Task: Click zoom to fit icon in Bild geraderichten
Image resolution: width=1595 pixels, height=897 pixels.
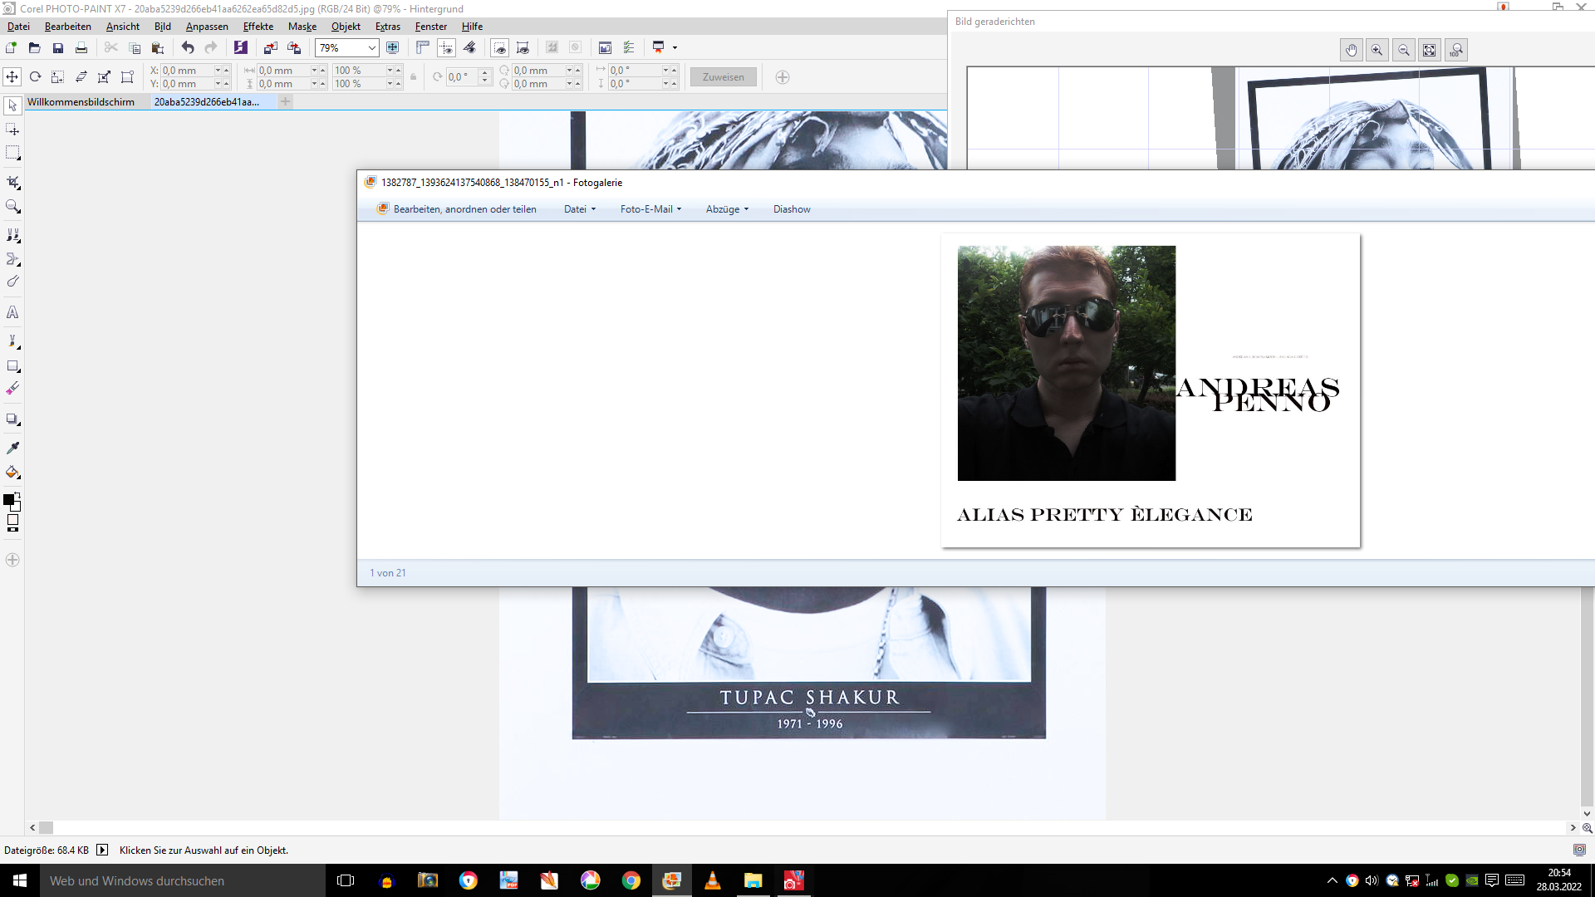Action: pyautogui.click(x=1430, y=51)
